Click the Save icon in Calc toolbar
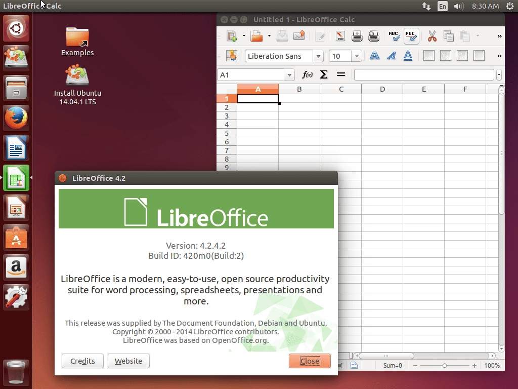 pos(282,36)
